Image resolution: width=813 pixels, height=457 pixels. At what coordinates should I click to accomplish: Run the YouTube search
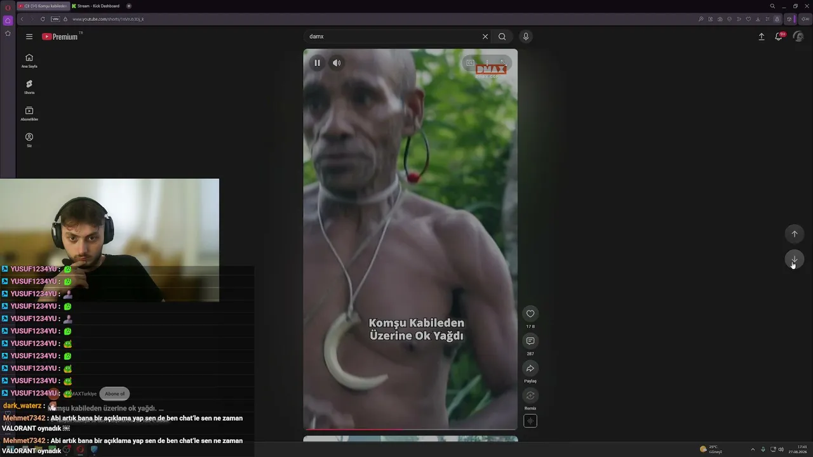pos(502,37)
